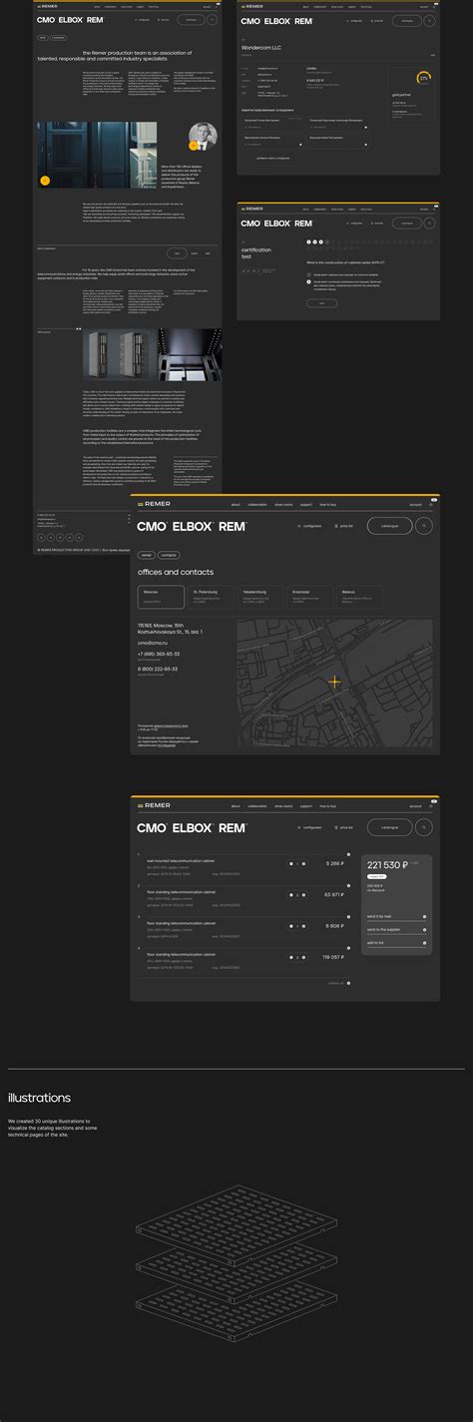The image size is (473, 1422).
Task: Click the 'remer' breadcrumb chip on contacts page
Action: point(147,554)
